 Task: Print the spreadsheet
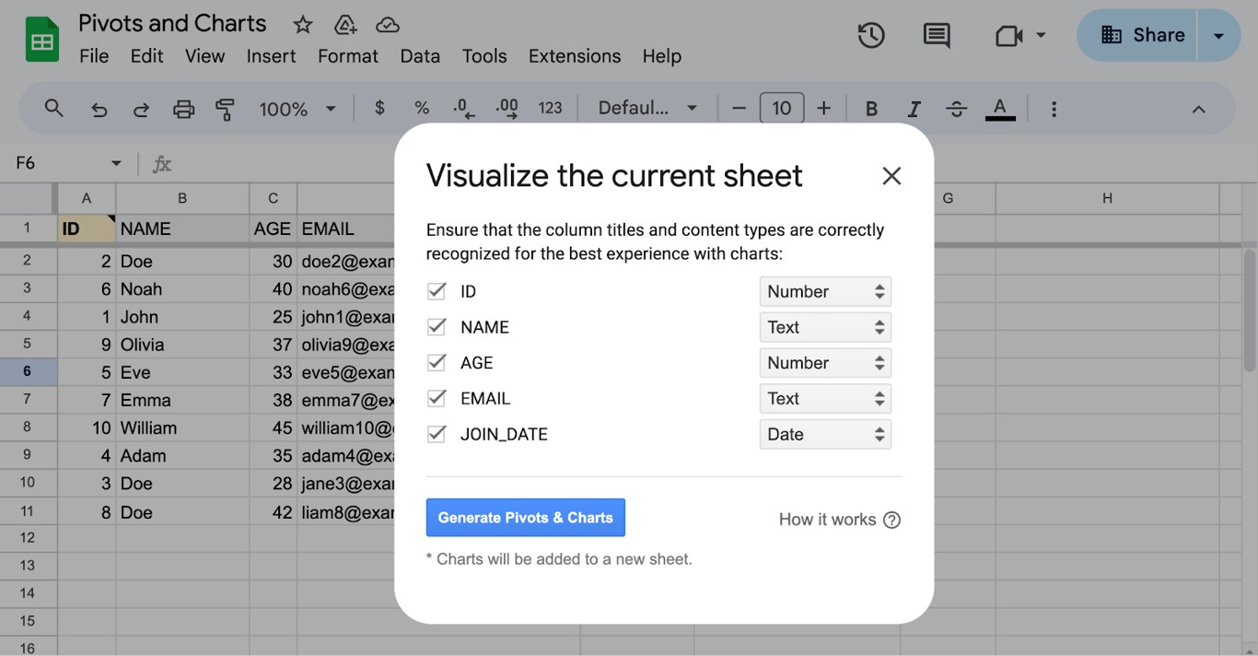click(183, 110)
